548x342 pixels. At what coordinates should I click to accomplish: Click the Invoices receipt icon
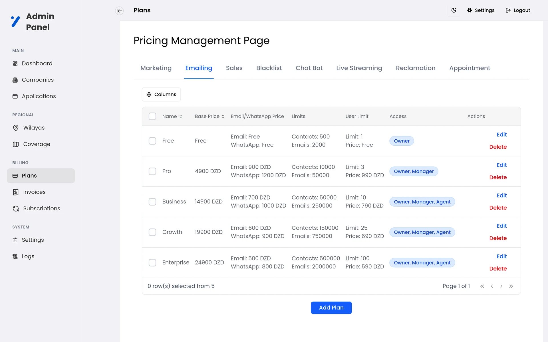click(16, 192)
